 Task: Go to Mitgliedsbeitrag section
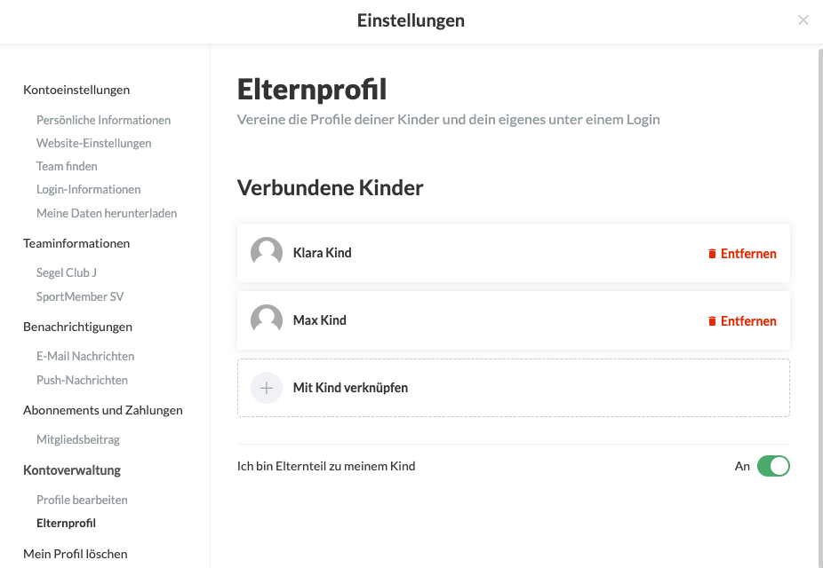point(77,439)
